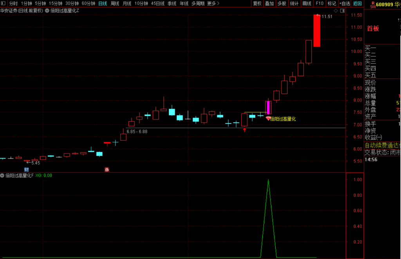
Task: Open the 倍阳过高量化Z indicator dropdown
Action: coord(47,11)
